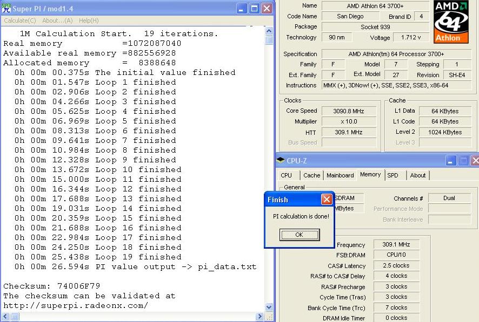Click the HTT value 309.1 MHz field
This screenshot has width=479, height=322.
[x=349, y=132]
